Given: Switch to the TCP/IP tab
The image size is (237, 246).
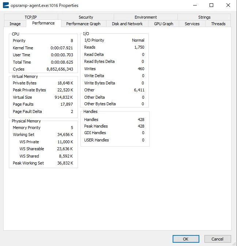Looking at the screenshot, I should [31, 17].
